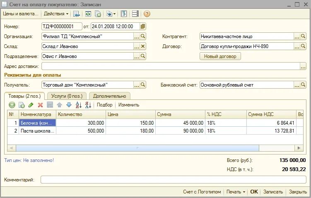Open the calendar picker next to date

pos(142,27)
